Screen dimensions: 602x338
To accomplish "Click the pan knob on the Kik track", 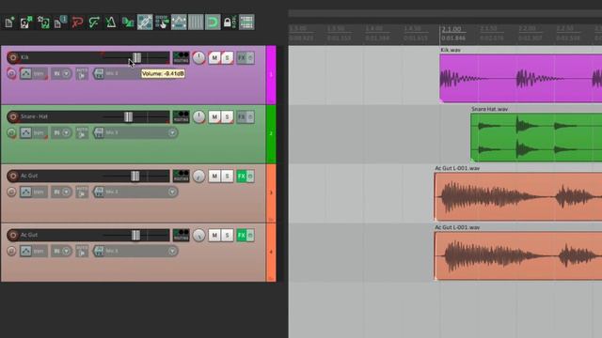I will tap(198, 58).
